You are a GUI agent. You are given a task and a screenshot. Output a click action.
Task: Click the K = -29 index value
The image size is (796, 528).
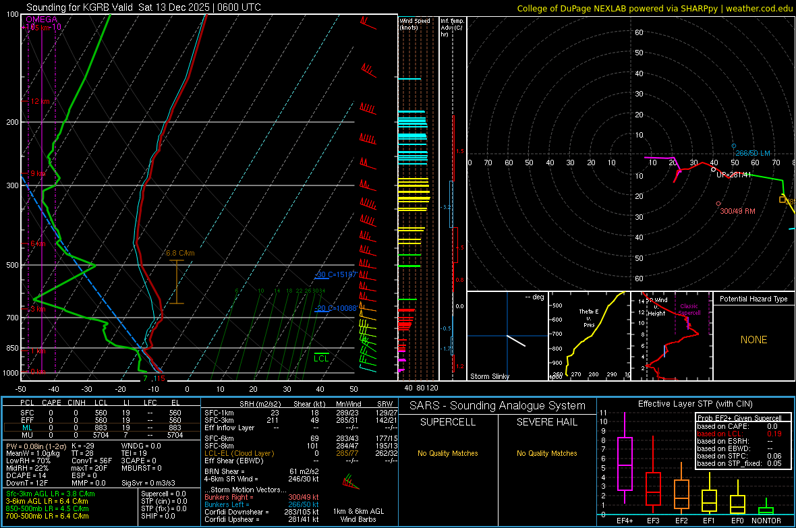tap(83, 446)
